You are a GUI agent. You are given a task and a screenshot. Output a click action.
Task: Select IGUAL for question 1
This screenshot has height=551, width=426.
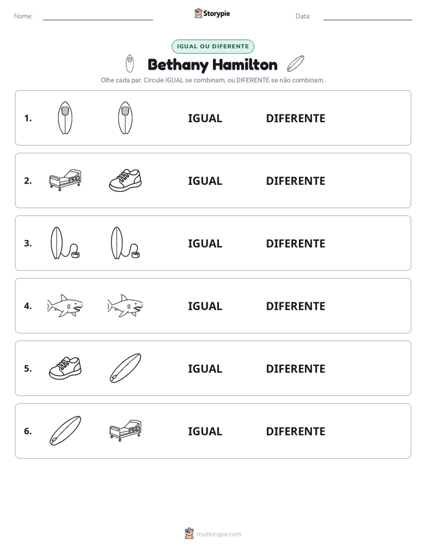[205, 119]
